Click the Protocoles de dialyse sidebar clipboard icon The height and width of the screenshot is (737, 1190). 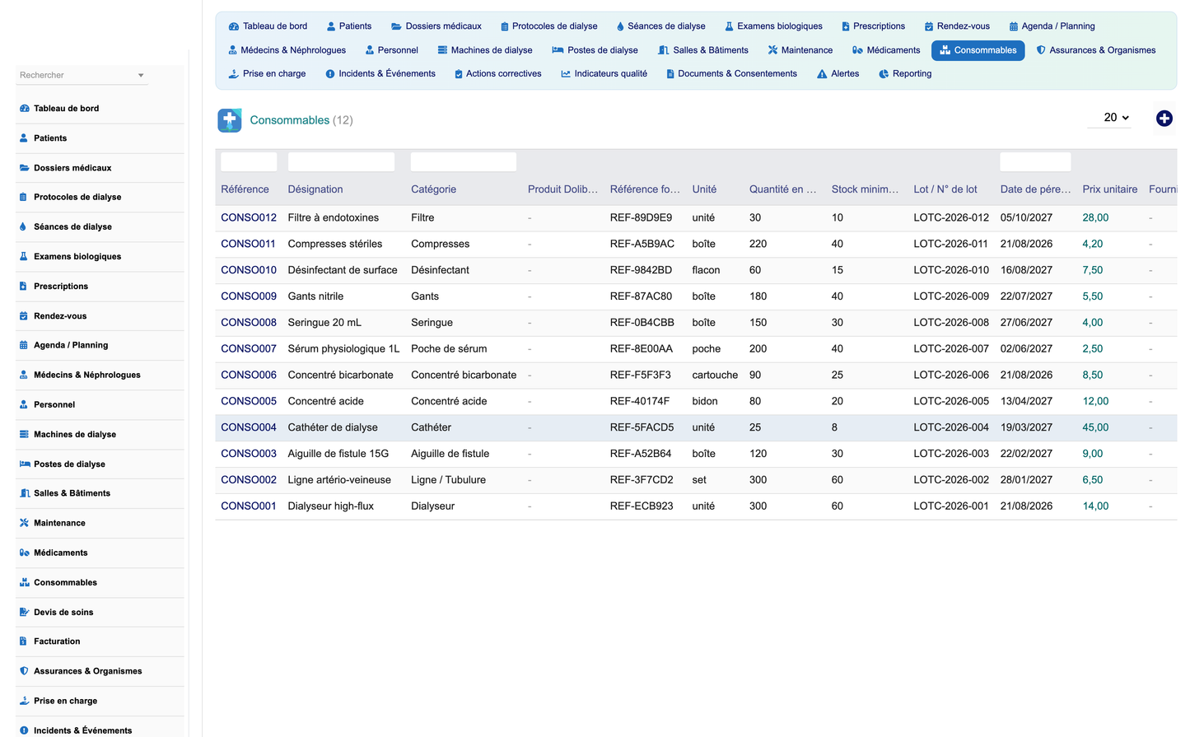pyautogui.click(x=24, y=198)
